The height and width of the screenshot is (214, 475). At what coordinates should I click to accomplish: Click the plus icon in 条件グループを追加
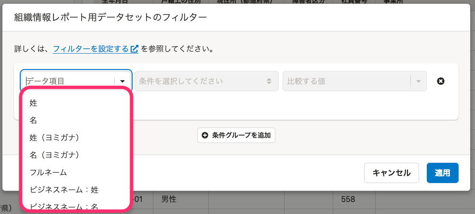click(205, 135)
